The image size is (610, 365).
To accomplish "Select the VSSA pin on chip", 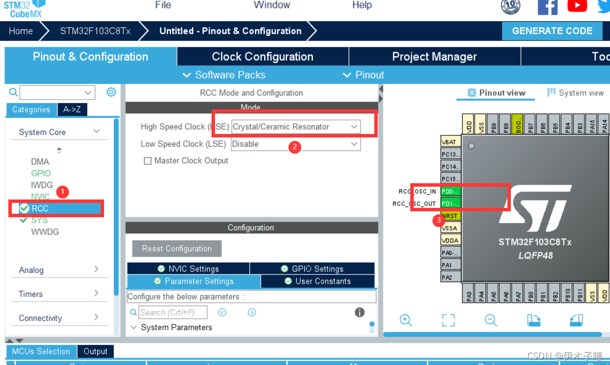I will [450, 228].
